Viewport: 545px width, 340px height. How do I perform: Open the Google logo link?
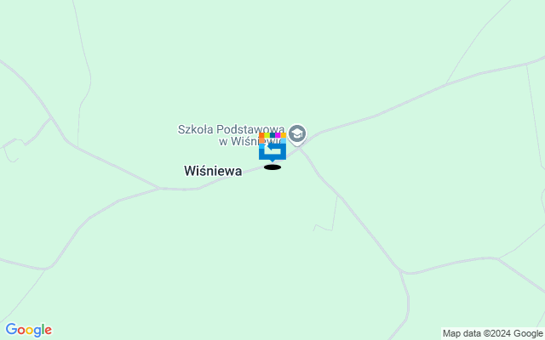click(x=28, y=330)
